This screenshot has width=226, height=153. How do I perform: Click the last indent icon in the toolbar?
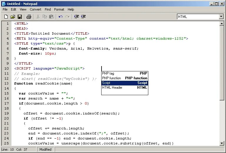click(83, 17)
